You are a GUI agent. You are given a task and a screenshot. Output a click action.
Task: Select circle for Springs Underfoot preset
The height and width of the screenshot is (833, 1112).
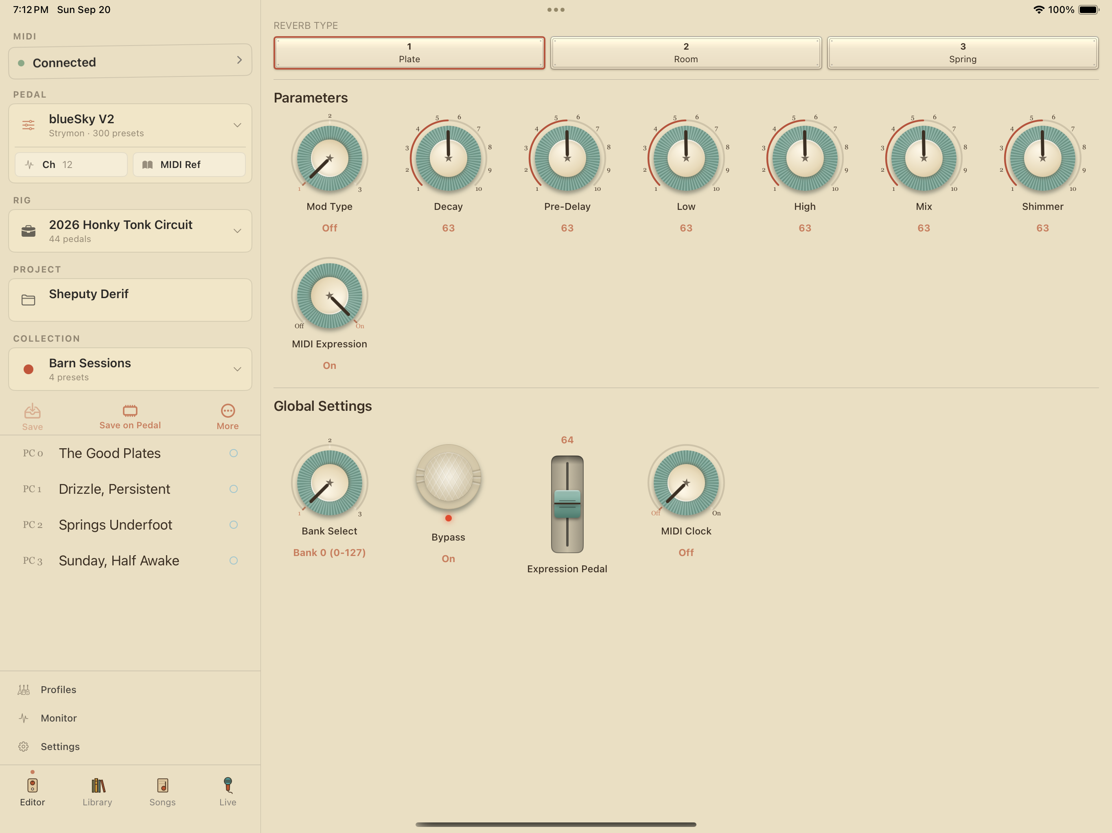tap(234, 525)
